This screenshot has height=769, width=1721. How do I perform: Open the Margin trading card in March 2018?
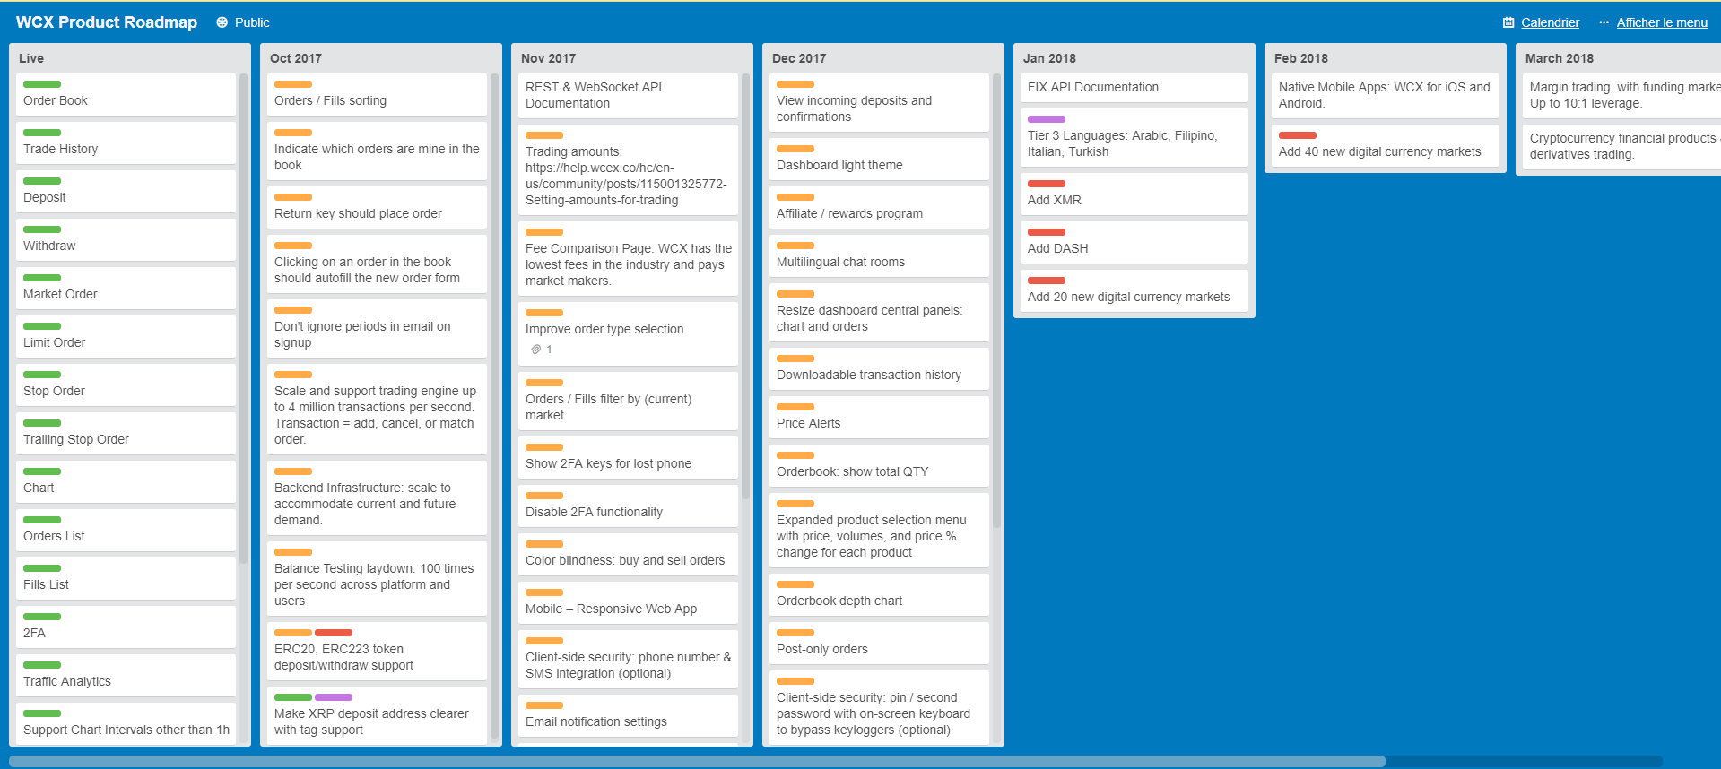(1621, 95)
